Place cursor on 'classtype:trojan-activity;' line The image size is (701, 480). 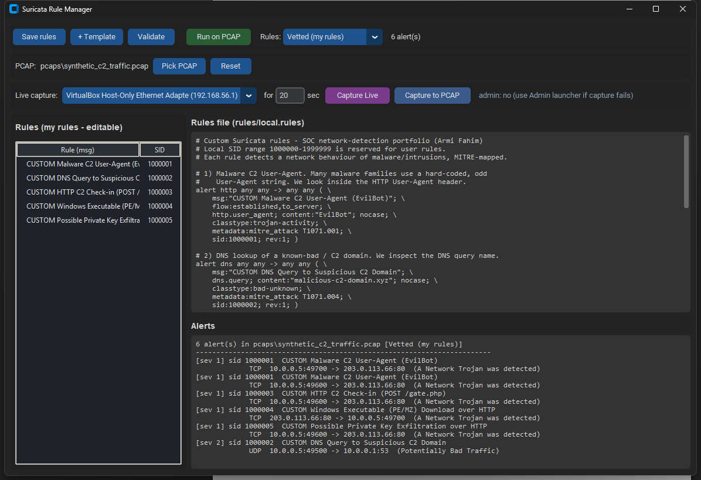coord(269,223)
